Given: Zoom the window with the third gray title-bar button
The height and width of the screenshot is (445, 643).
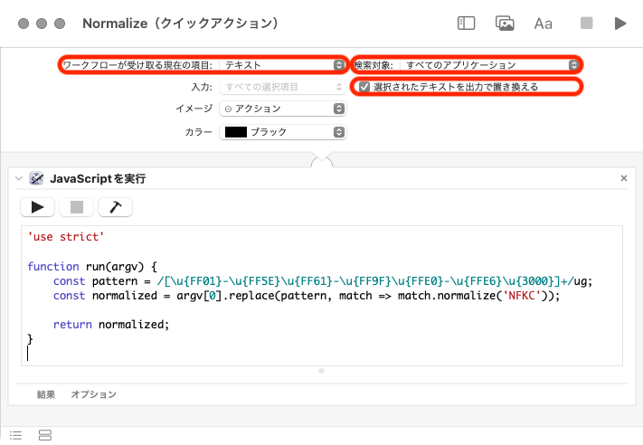Looking at the screenshot, I should click(60, 24).
